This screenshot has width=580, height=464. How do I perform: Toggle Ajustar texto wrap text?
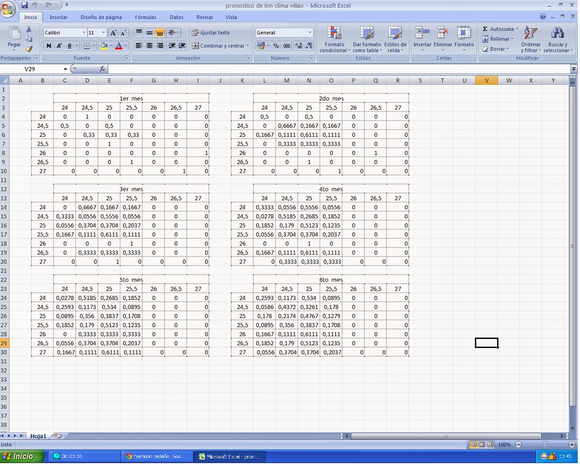point(211,33)
